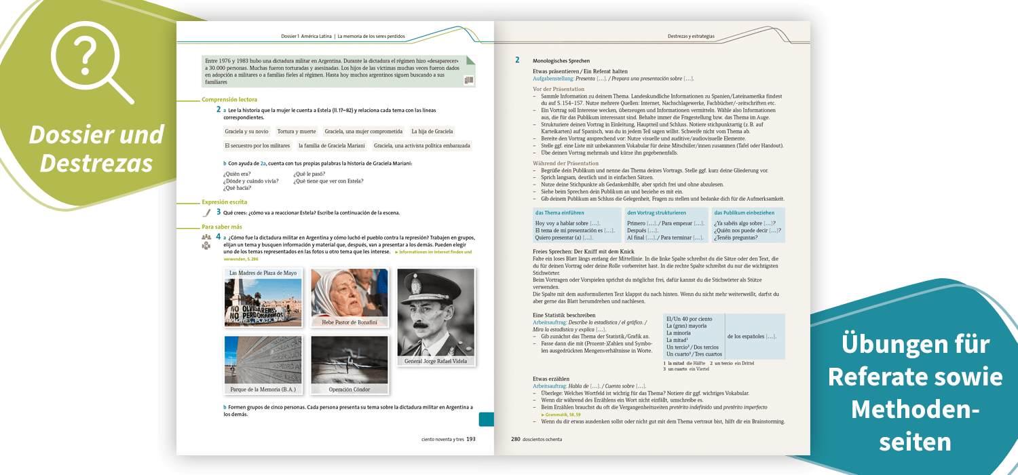
Task: Click the pencil icon beside exercise 3
Action: pyautogui.click(x=207, y=212)
